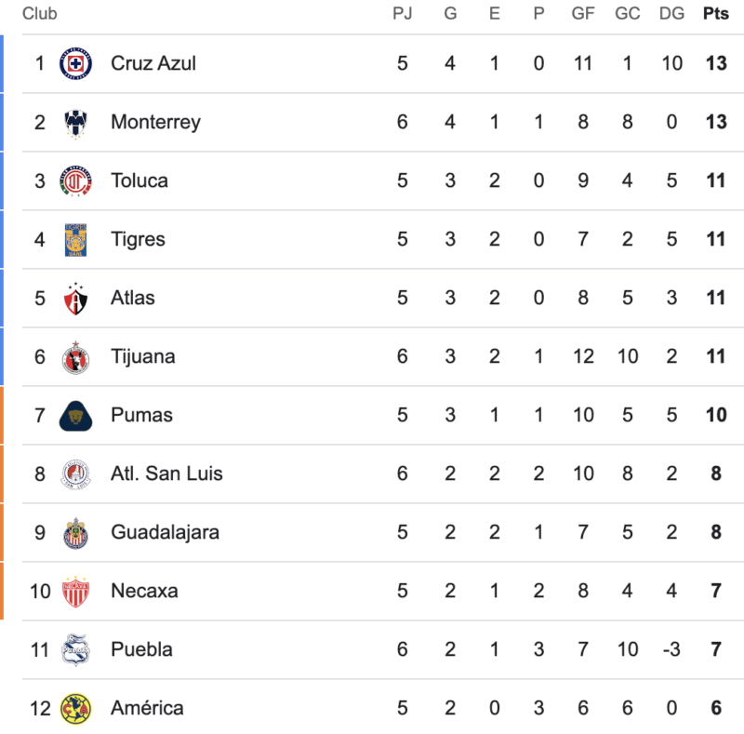This screenshot has width=744, height=734.
Task: Click Monterrey's 13 points value
Action: (715, 122)
